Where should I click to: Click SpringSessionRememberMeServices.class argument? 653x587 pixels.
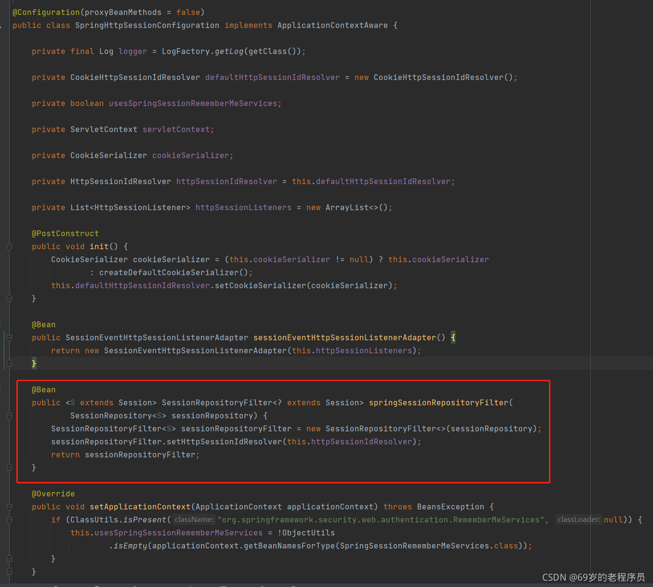(x=429, y=546)
